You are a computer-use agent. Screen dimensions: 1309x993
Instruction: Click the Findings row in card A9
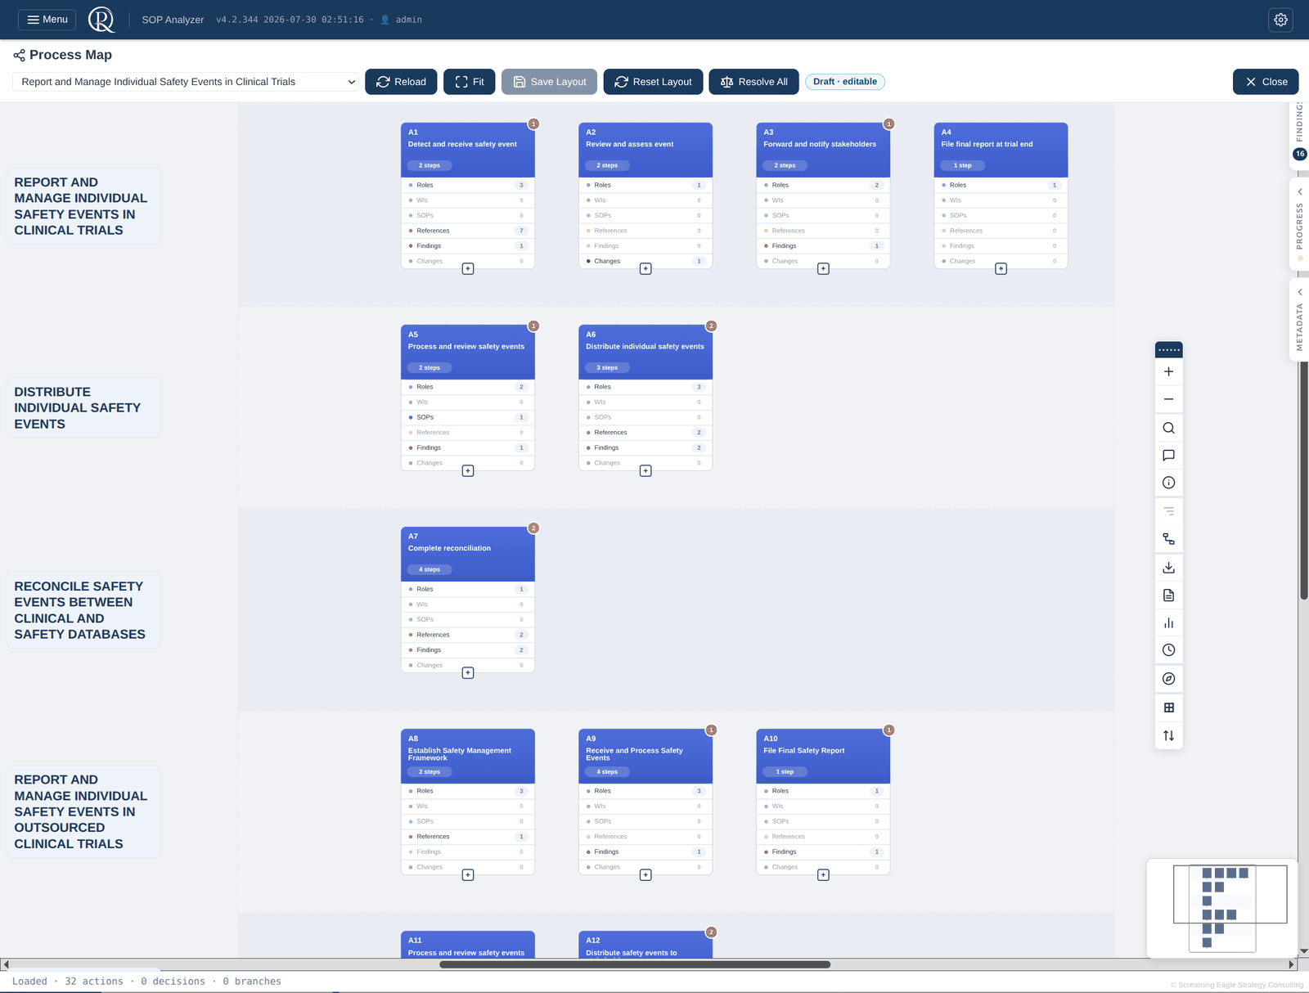click(646, 851)
